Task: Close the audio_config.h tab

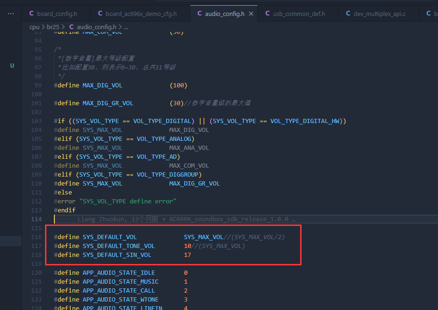Action: coord(251,14)
